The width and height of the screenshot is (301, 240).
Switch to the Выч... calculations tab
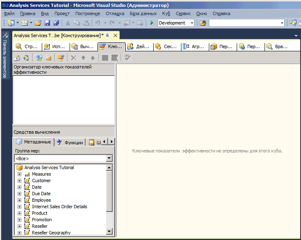click(x=83, y=47)
